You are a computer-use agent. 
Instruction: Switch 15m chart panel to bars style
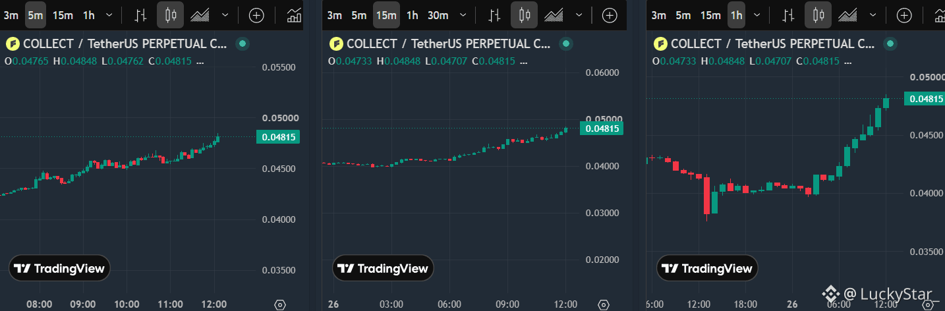click(x=494, y=15)
